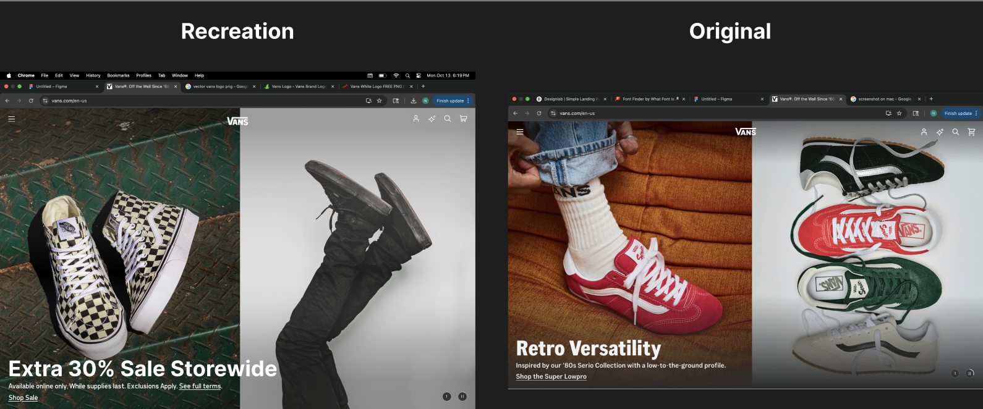Open Wi-Fi status in macOS menu bar
This screenshot has width=983, height=409.
(396, 75)
